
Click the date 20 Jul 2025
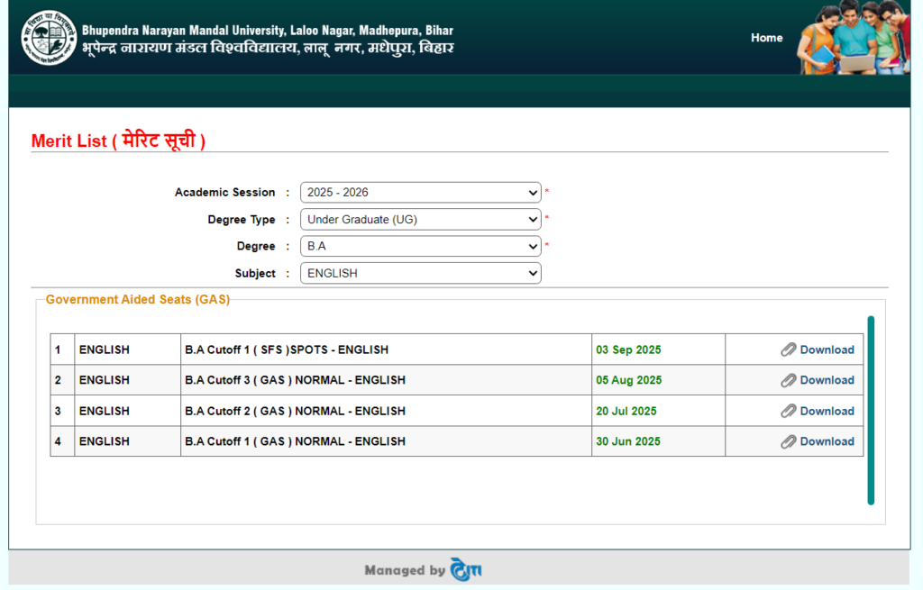[626, 411]
